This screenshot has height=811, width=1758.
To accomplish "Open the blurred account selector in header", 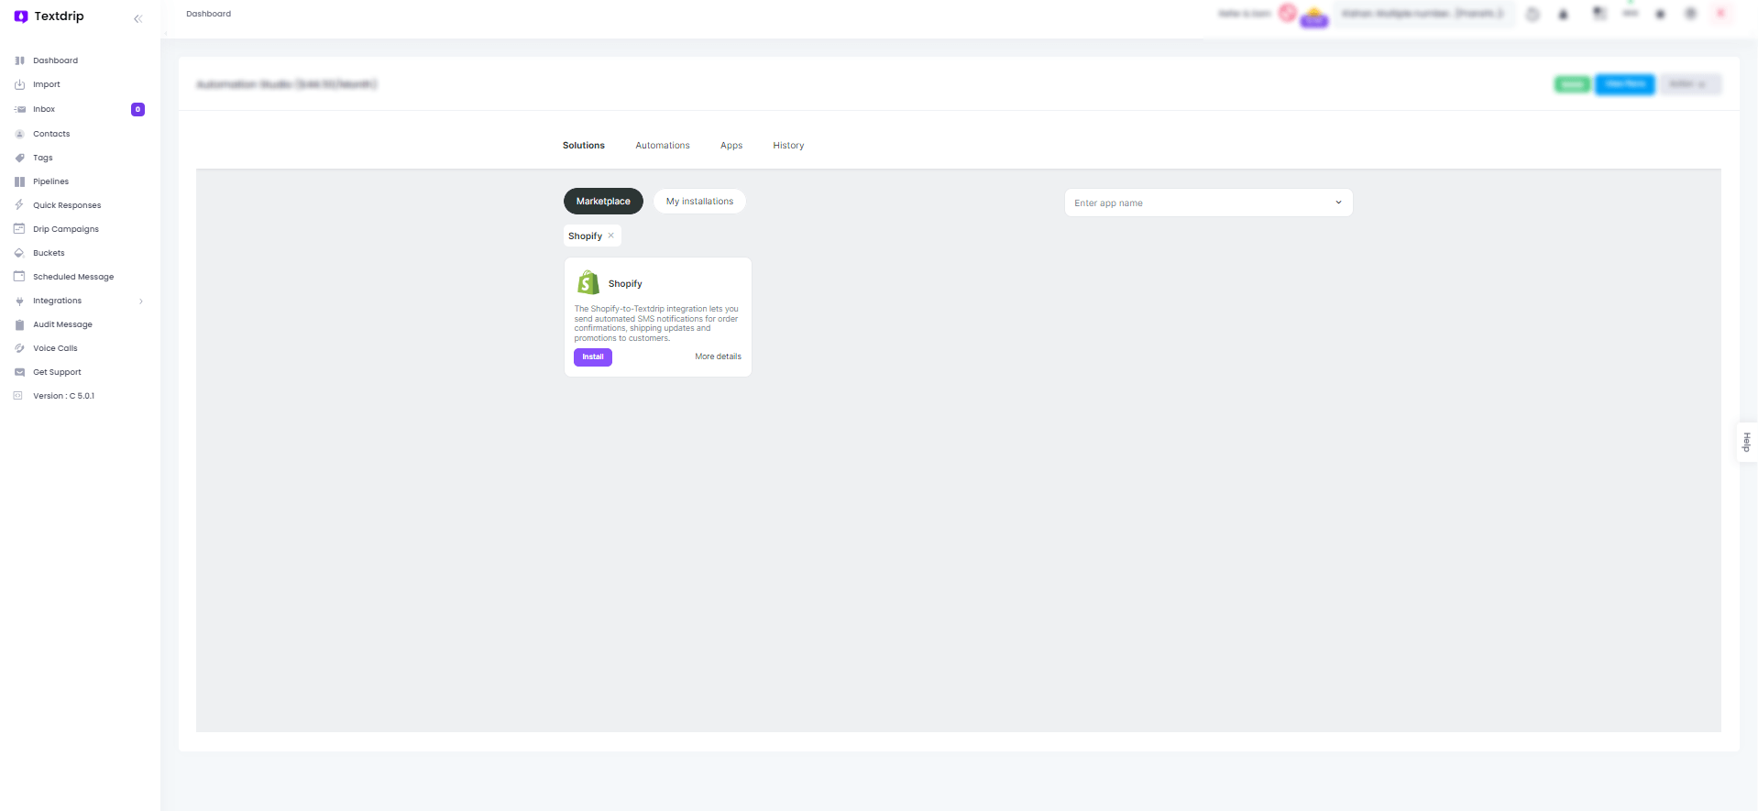I will 1423,14.
